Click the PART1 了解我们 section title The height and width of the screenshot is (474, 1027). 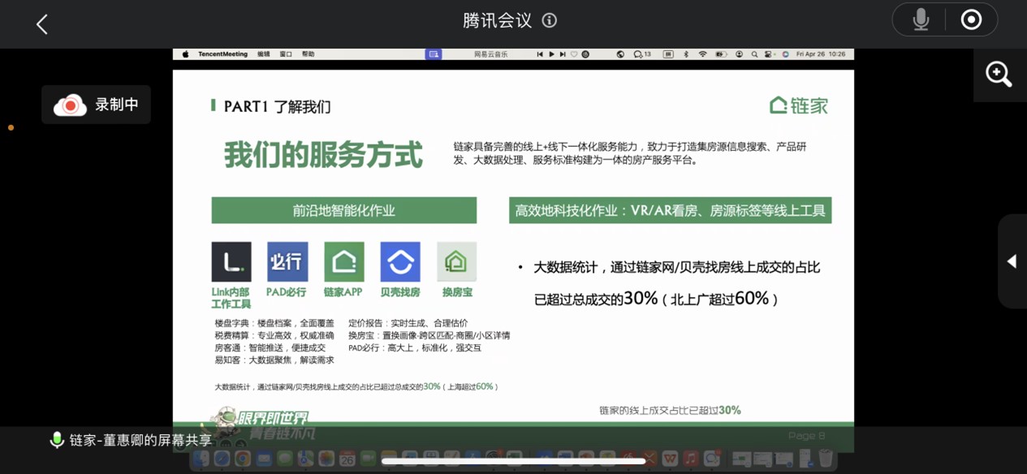click(277, 106)
